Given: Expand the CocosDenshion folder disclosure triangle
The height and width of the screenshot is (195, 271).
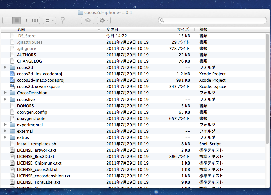Looking at the screenshot, I should pyautogui.click(x=5, y=93).
